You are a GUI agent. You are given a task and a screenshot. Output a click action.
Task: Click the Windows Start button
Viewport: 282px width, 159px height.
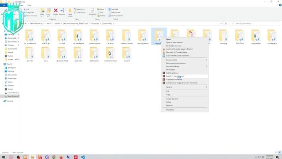pyautogui.click(x=4, y=157)
